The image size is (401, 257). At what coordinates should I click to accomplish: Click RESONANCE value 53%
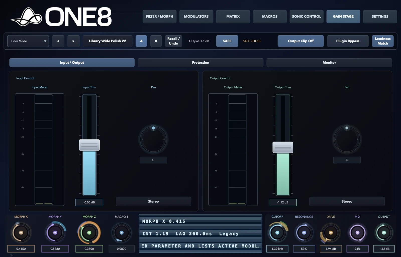coord(304,249)
